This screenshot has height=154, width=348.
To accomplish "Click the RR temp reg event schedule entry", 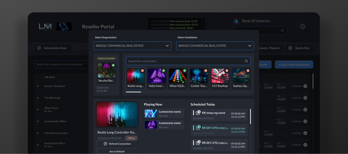I will click(219, 115).
